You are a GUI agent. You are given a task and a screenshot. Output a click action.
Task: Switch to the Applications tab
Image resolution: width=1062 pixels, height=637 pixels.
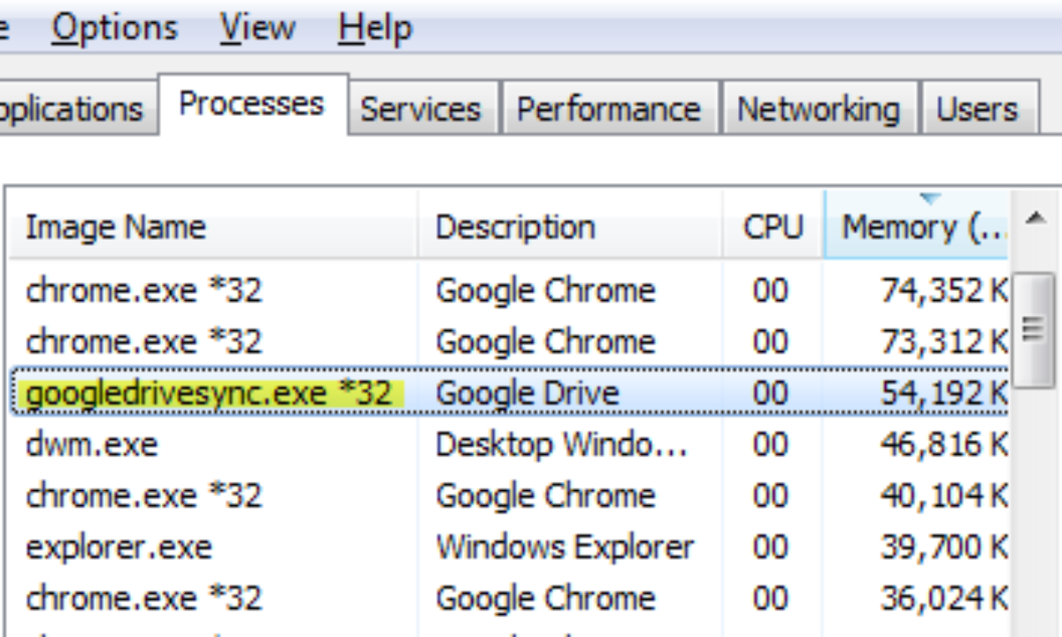coord(71,110)
